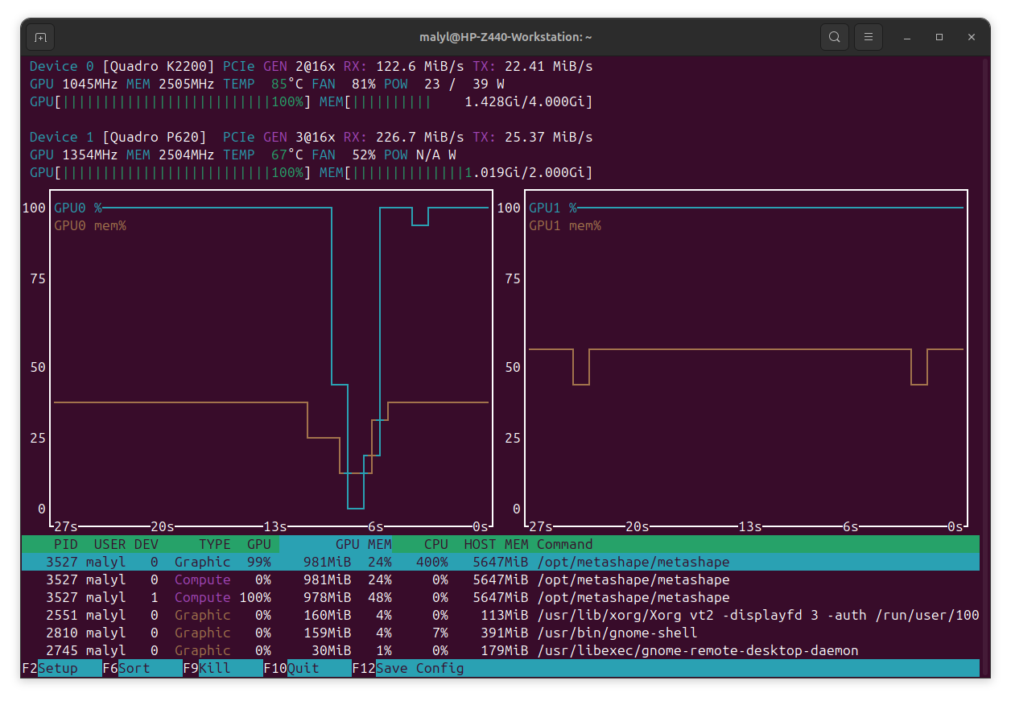Click the USER column header
Viewport: 1011px width, 701px height.
click(x=110, y=544)
